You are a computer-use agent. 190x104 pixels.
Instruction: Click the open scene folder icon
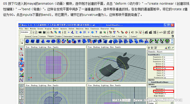click(40, 32)
